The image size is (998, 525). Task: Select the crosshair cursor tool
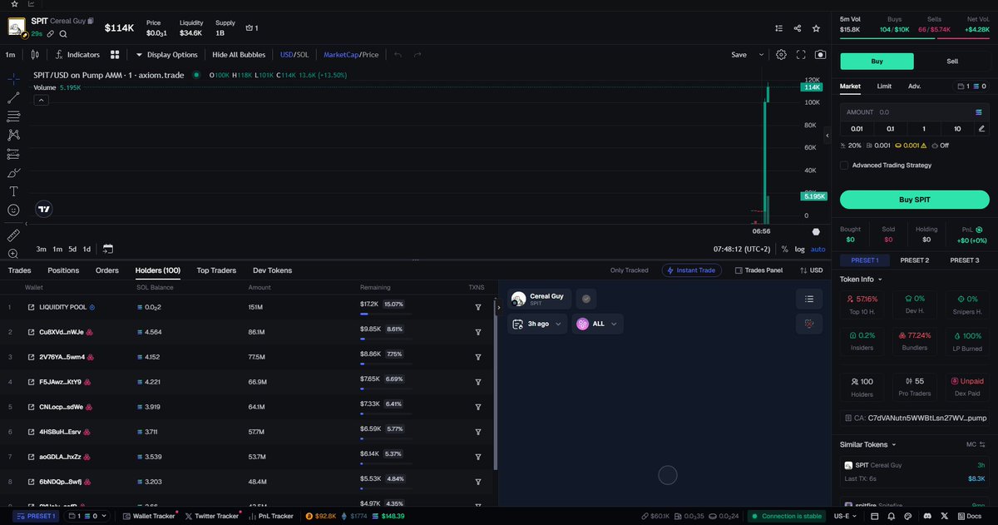pyautogui.click(x=13, y=79)
